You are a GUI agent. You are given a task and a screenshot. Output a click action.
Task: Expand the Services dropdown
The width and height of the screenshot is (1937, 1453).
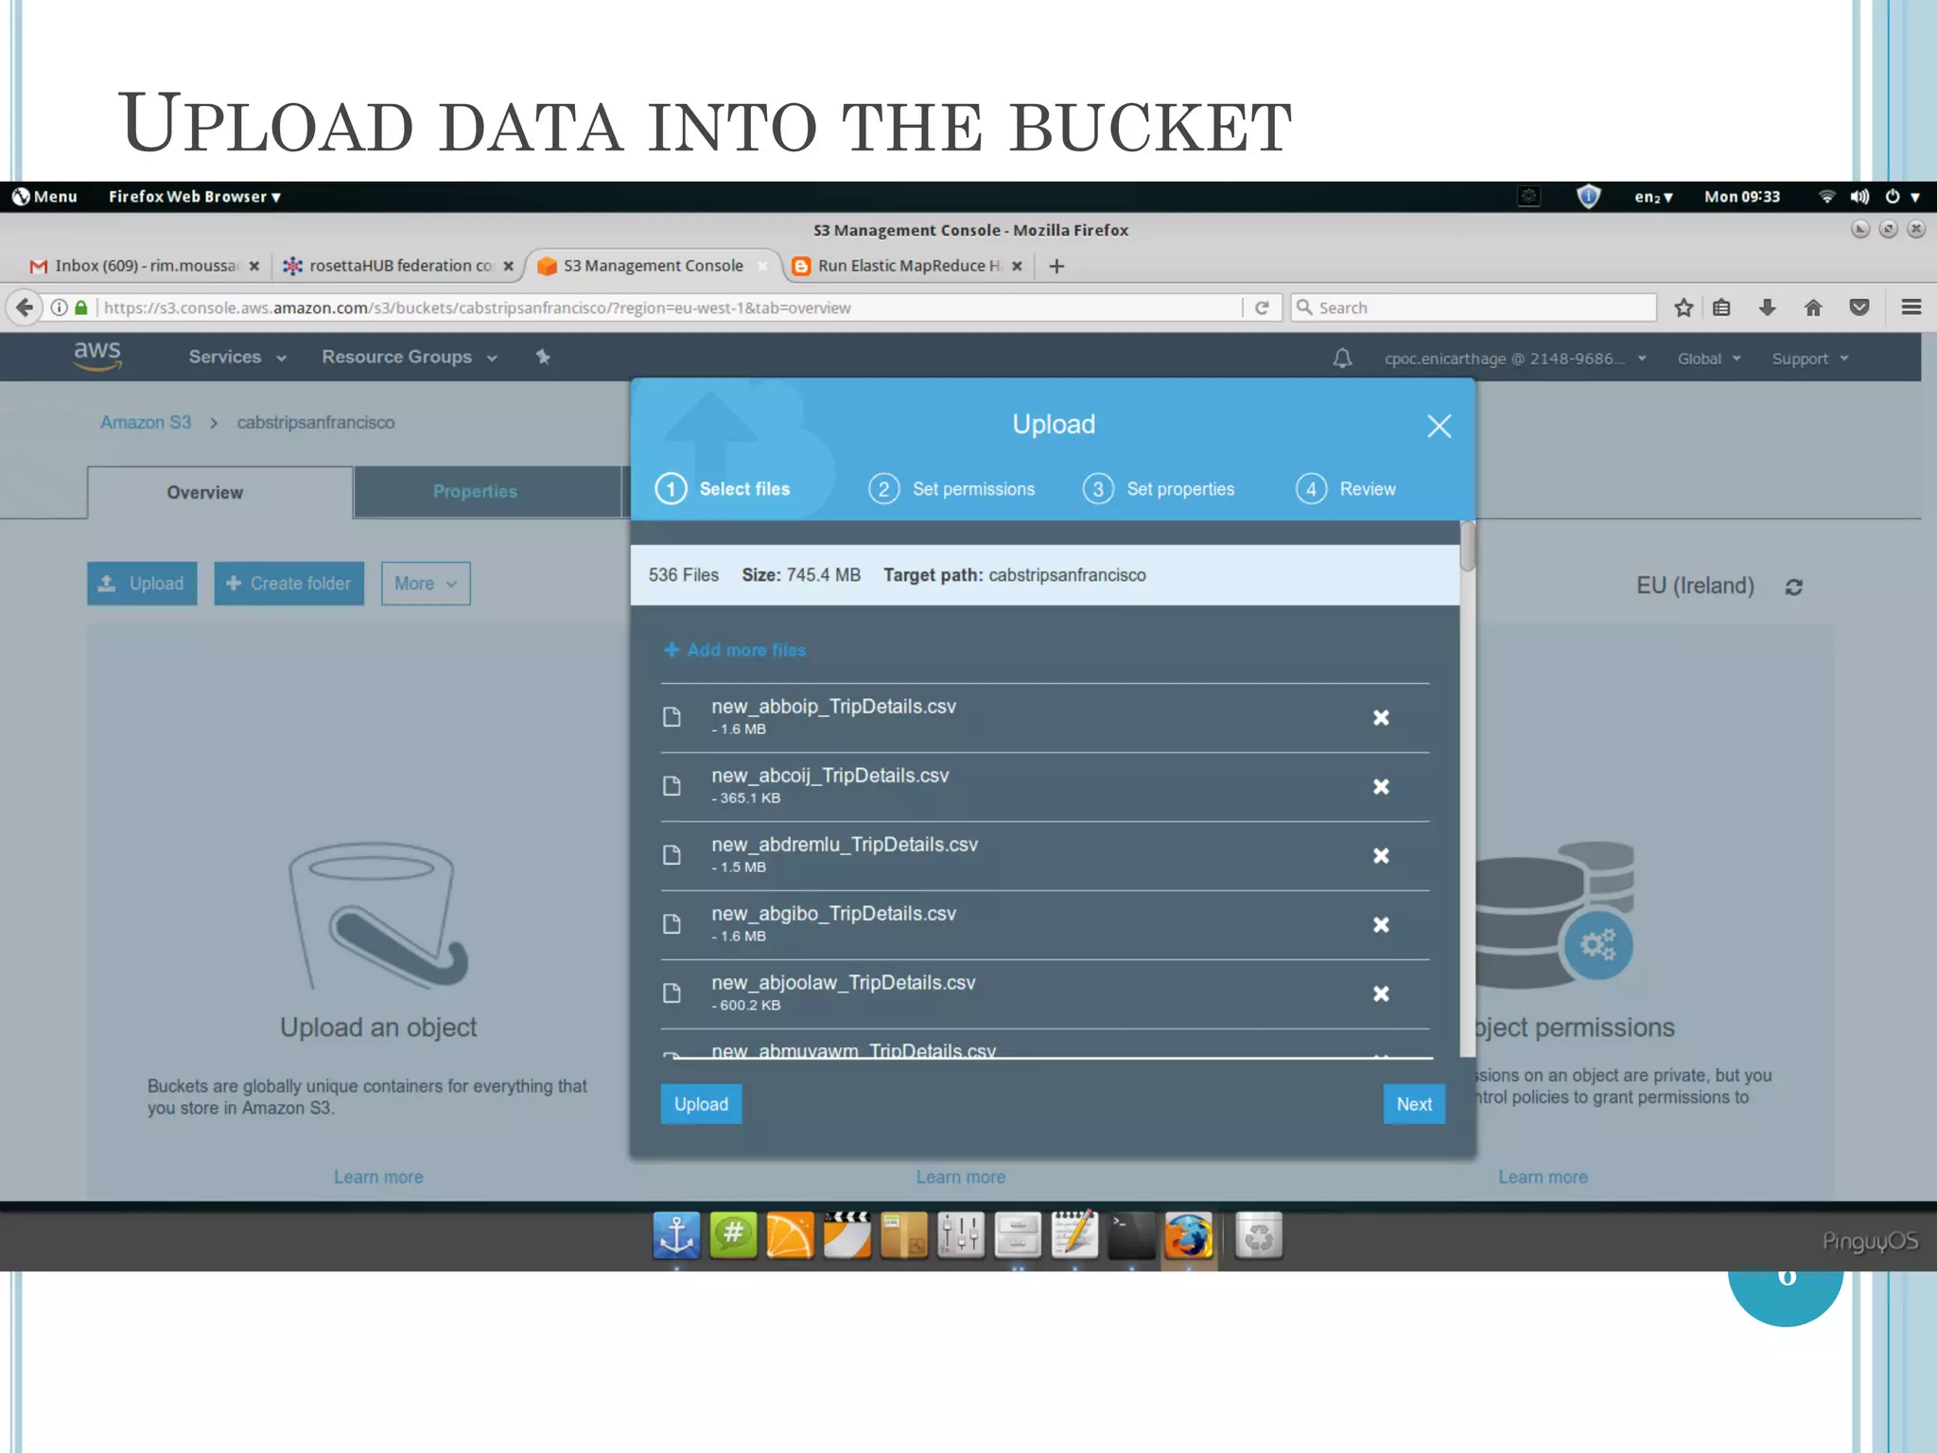coord(237,358)
